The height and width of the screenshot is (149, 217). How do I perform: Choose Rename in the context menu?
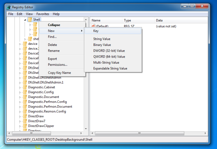pyautogui.click(x=62, y=51)
